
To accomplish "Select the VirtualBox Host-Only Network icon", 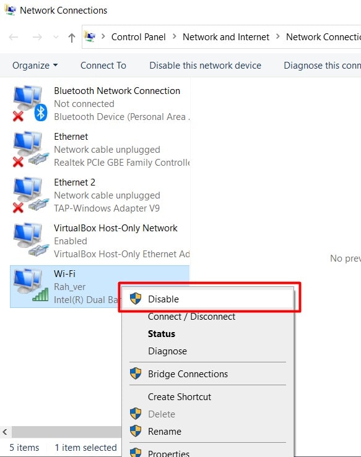I will click(x=30, y=240).
